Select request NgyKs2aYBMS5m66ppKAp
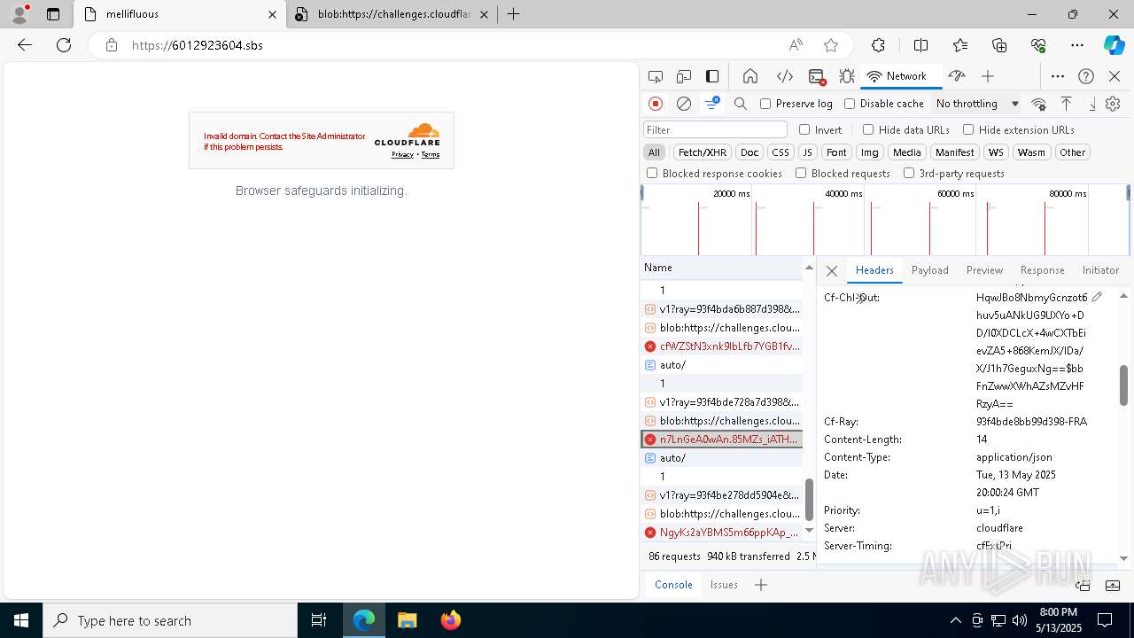This screenshot has height=638, width=1134. (x=722, y=533)
